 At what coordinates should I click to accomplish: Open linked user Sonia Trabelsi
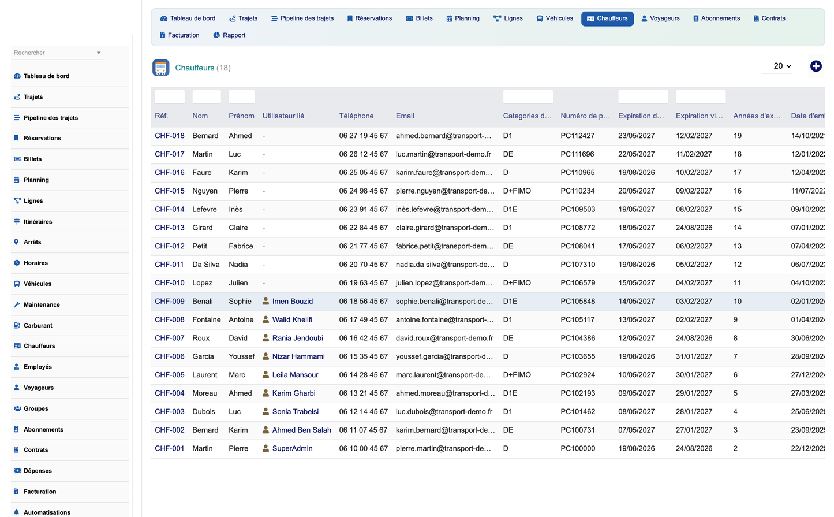coord(296,412)
